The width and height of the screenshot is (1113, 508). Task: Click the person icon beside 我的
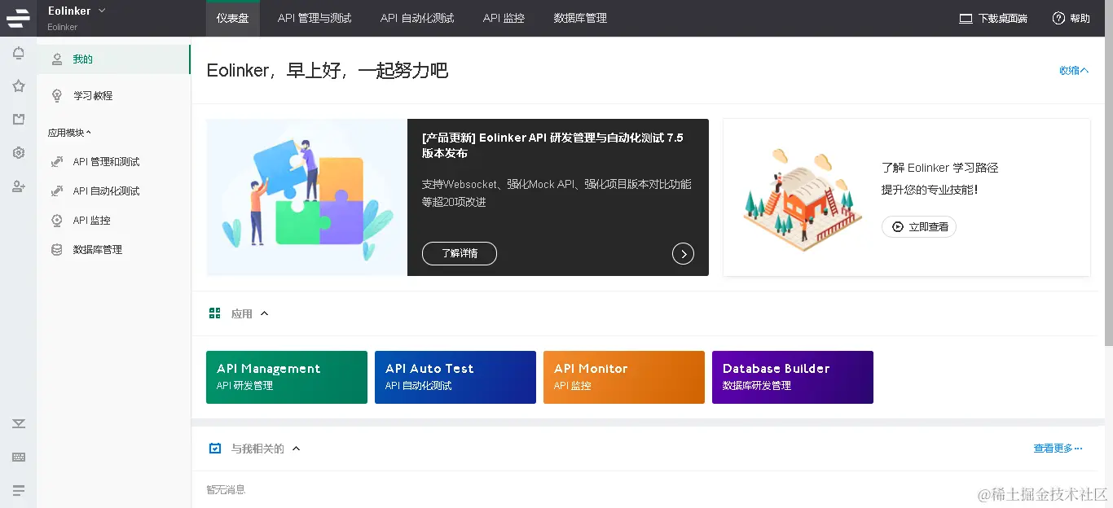(57, 59)
